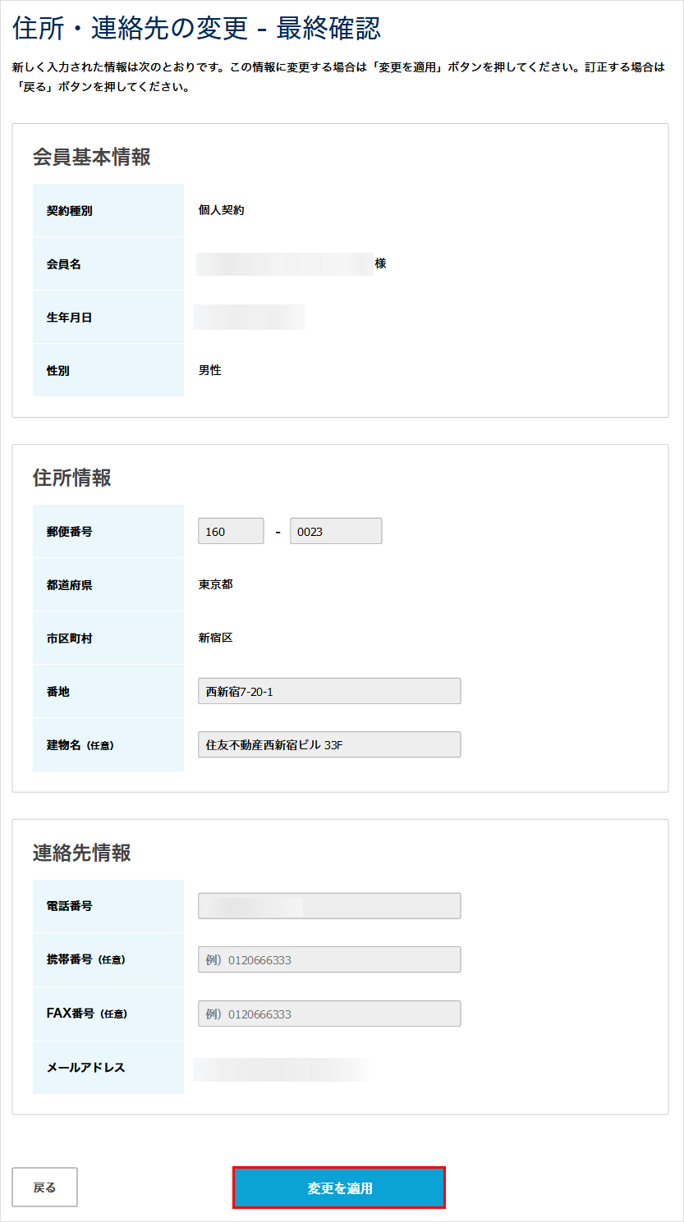The height and width of the screenshot is (1222, 684).
Task: Select the 電話番号 input field
Action: coord(329,906)
